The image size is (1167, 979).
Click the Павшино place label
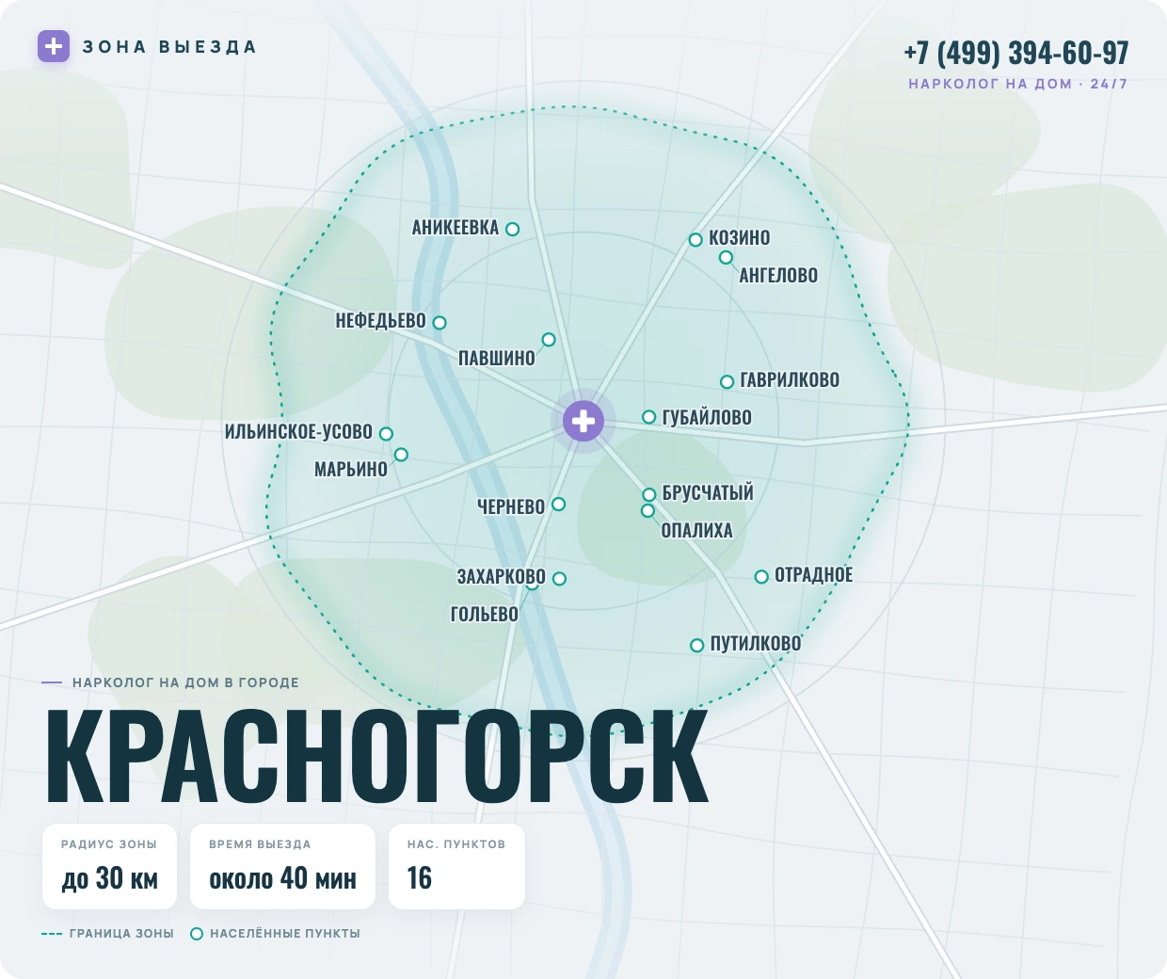click(496, 358)
